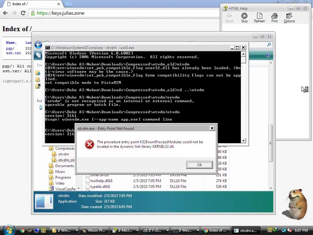Select the Compressed folder in the tree
Screen dimensions: 313x235
(x=62, y=148)
